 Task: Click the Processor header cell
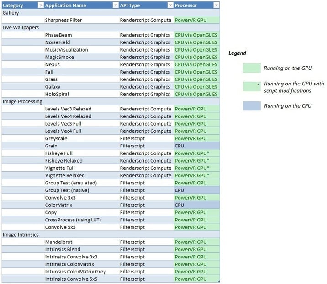pyautogui.click(x=197, y=5)
